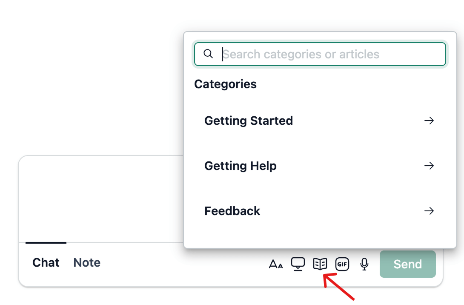Switch to the Note tab
Viewport: 464px width, 305px height.
(87, 263)
